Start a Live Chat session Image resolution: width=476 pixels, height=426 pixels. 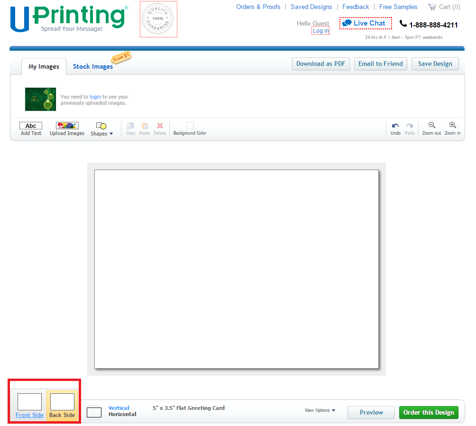[x=366, y=23]
